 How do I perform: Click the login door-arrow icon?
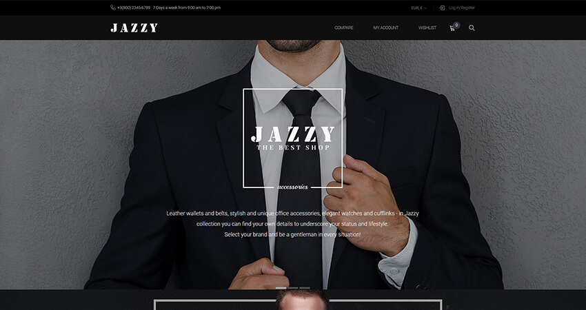pos(442,8)
